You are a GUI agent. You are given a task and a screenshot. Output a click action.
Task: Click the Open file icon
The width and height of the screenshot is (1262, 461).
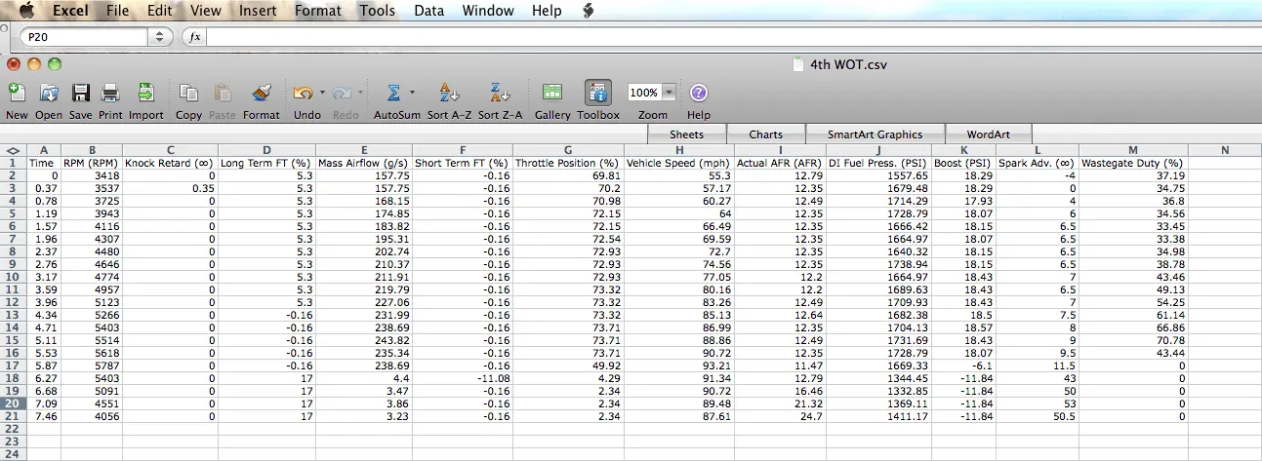49,94
